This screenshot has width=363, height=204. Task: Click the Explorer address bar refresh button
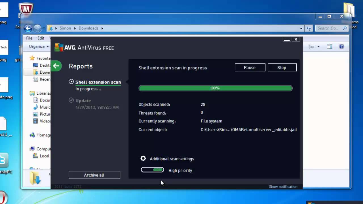(x=309, y=28)
